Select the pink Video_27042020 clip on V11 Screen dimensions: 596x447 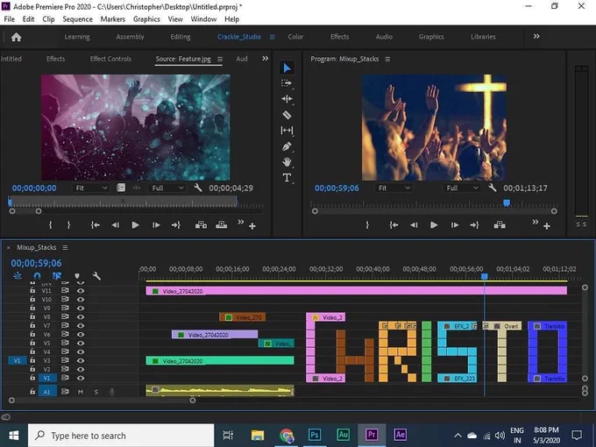(x=356, y=291)
